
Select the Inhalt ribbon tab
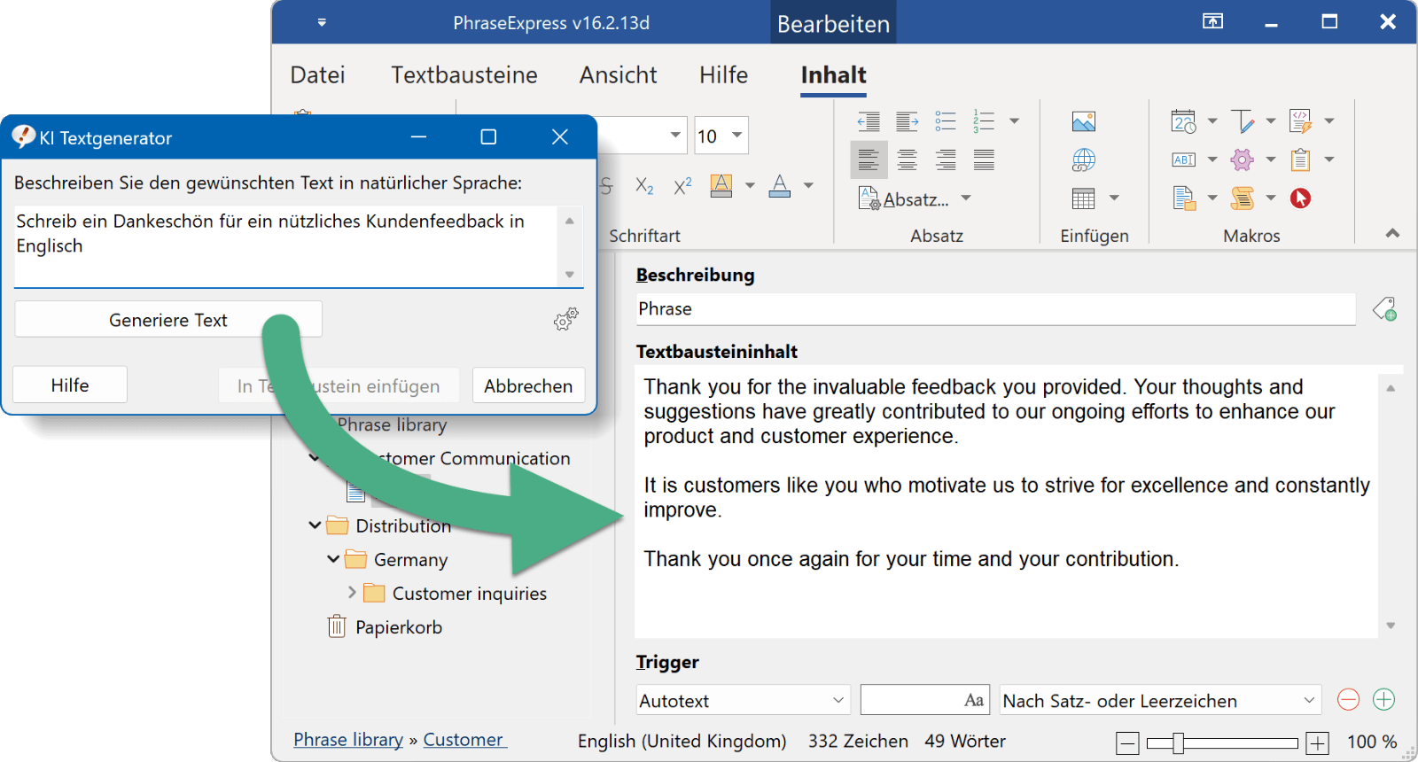click(x=834, y=75)
